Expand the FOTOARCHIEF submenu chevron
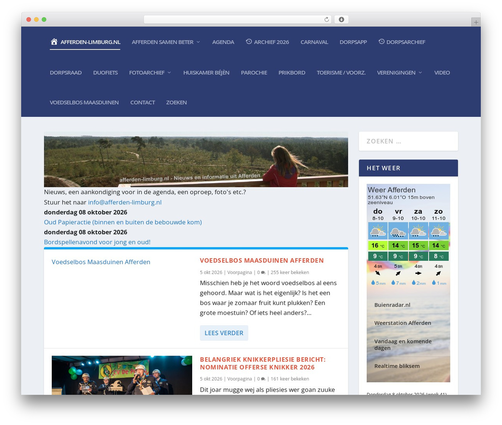This screenshot has width=502, height=425. click(x=169, y=73)
